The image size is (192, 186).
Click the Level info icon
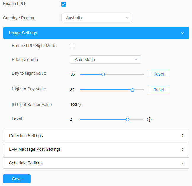(149, 120)
